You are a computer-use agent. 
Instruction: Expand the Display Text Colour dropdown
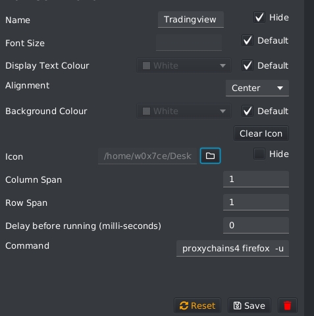(184, 65)
